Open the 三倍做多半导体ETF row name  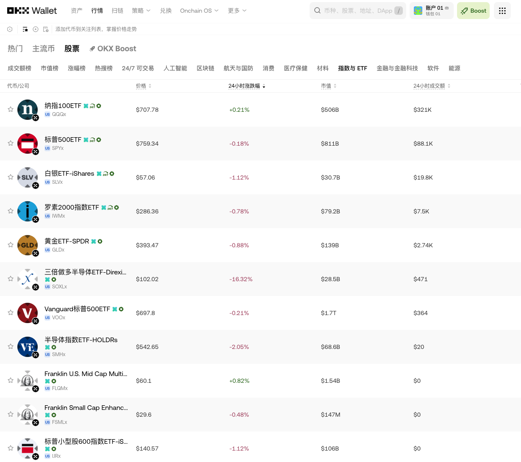click(x=86, y=272)
